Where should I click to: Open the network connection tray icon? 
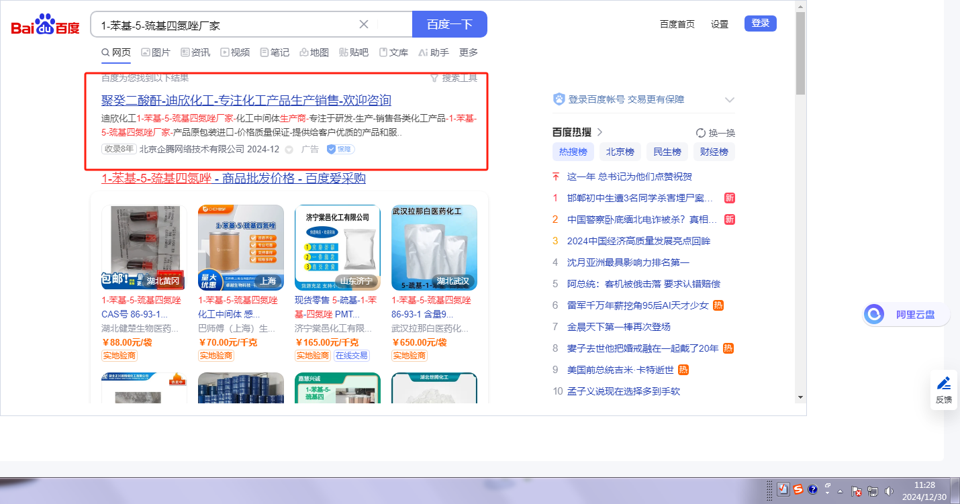coord(873,491)
